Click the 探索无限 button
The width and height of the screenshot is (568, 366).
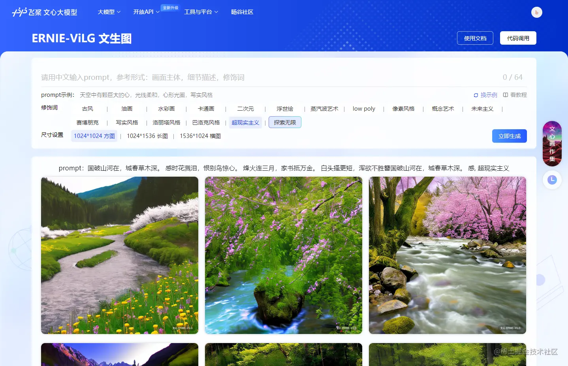(x=285, y=123)
